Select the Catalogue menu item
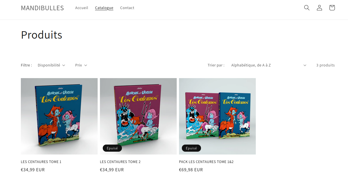This screenshot has width=348, height=192. click(104, 8)
